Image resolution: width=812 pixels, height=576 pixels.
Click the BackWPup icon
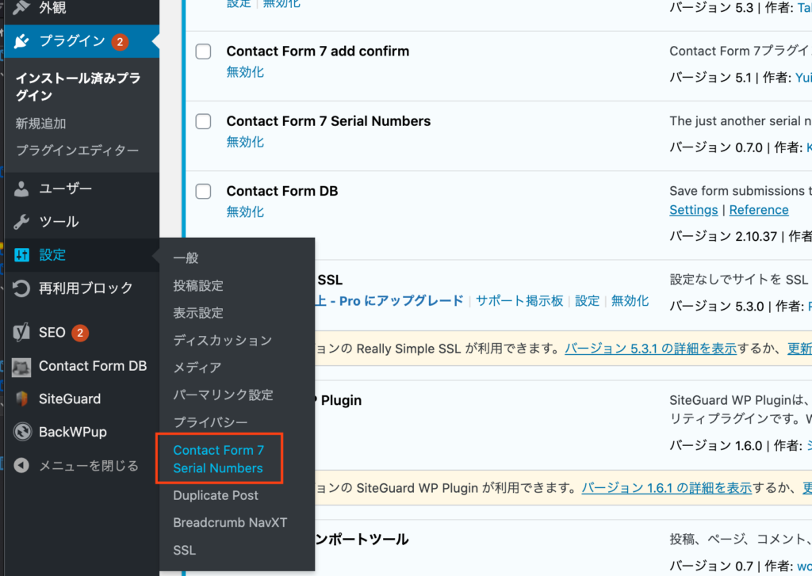22,433
